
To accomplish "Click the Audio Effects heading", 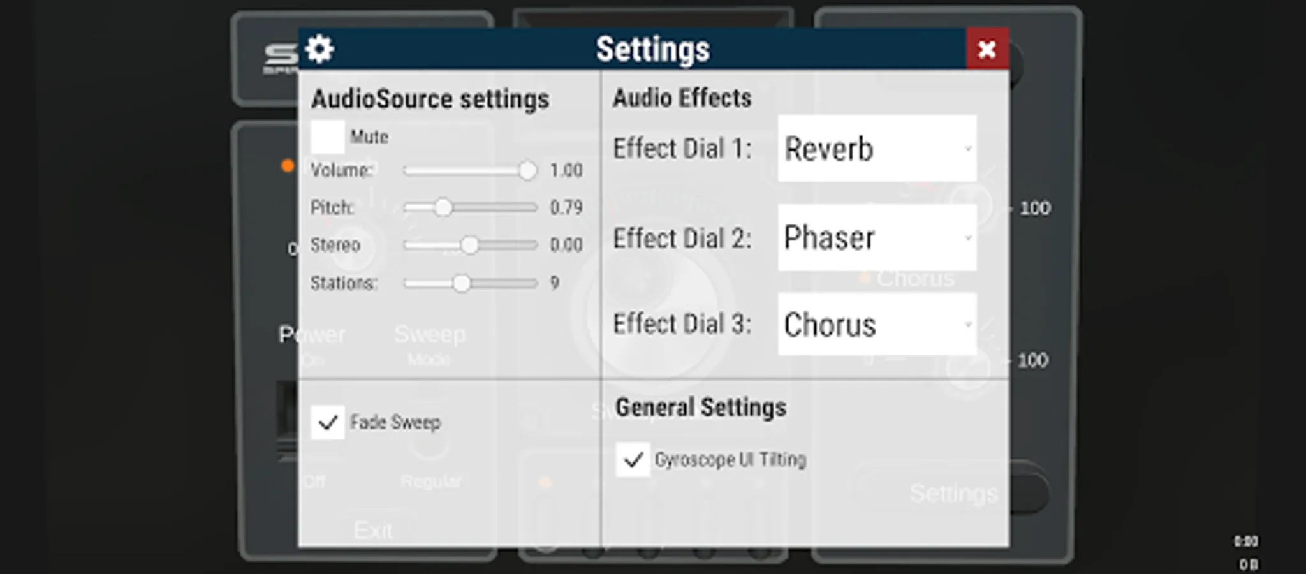I will coord(682,98).
